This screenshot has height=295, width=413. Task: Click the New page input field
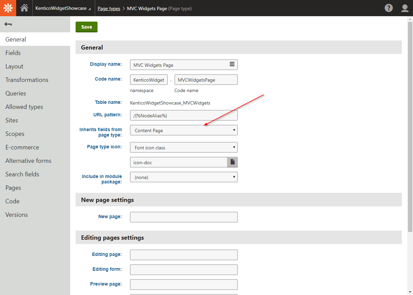coord(184,217)
